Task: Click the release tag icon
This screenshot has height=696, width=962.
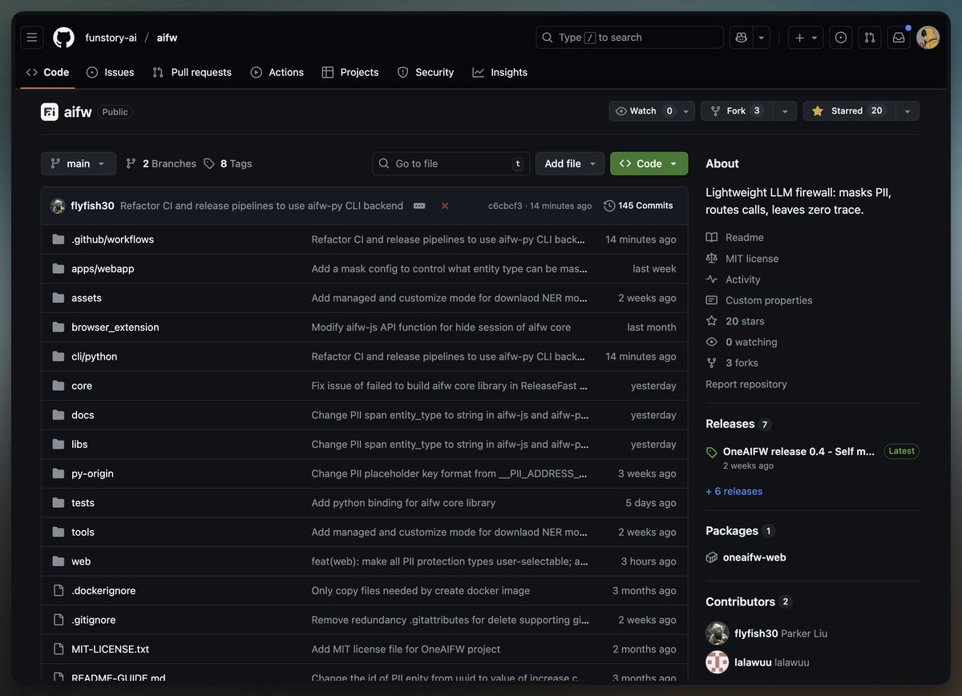Action: (x=711, y=453)
